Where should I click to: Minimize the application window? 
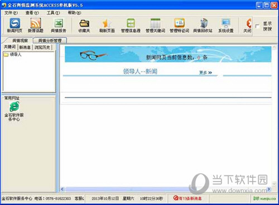[x=259, y=5]
